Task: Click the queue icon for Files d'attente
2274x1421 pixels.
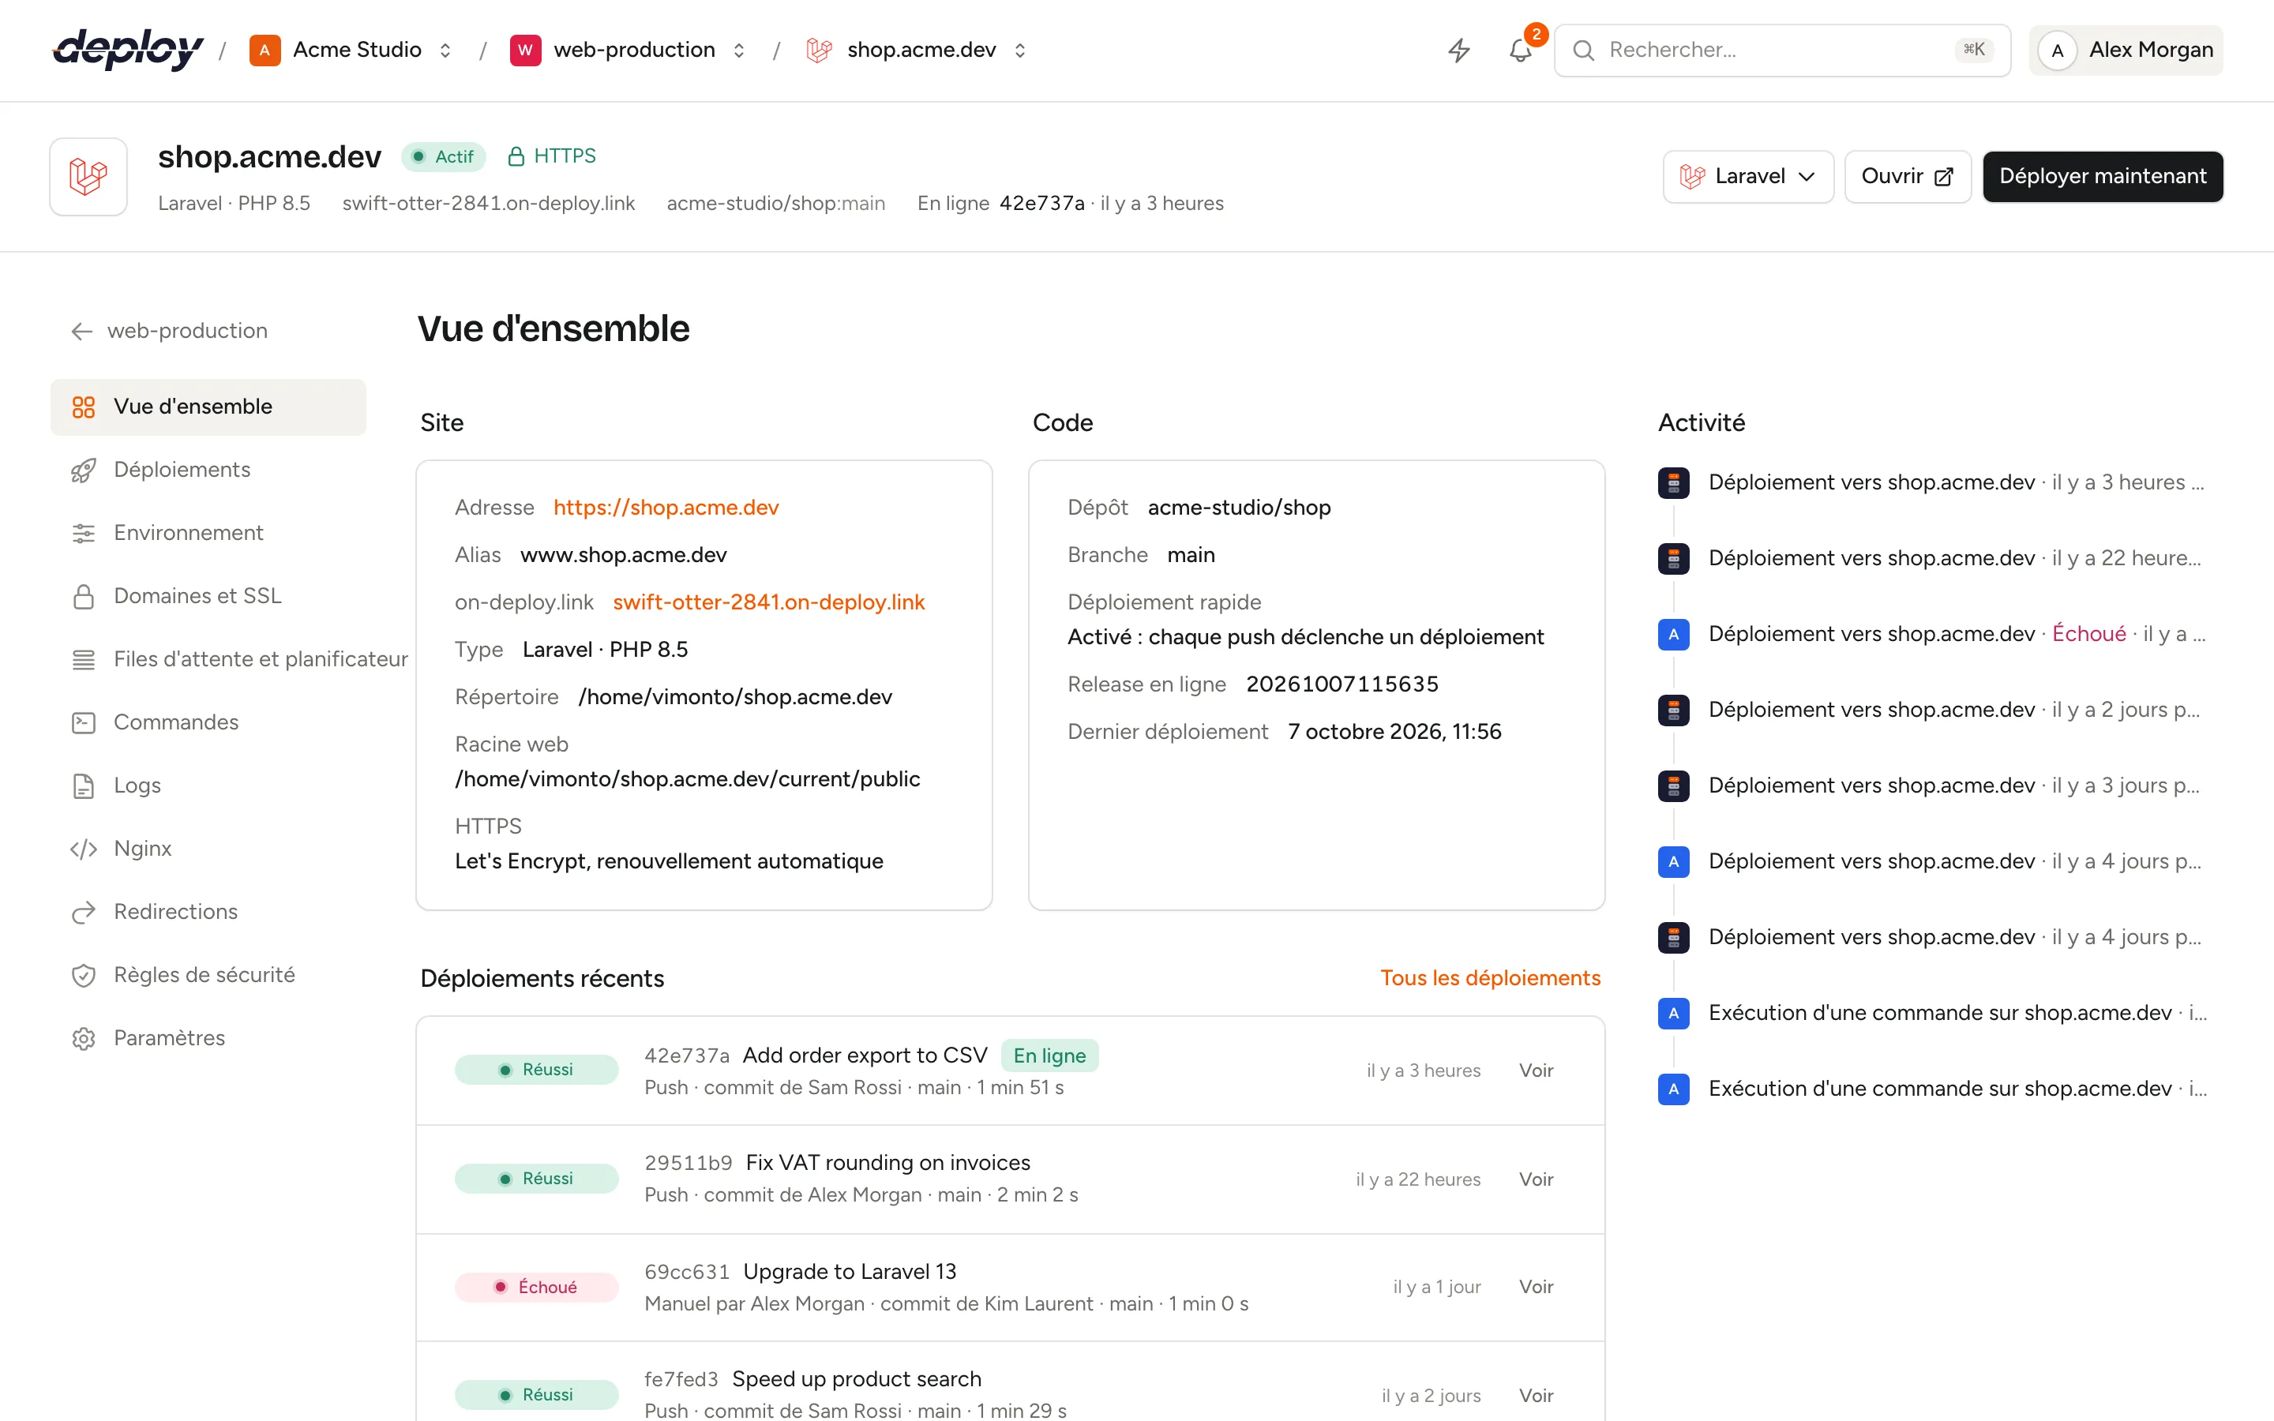Action: [x=84, y=659]
